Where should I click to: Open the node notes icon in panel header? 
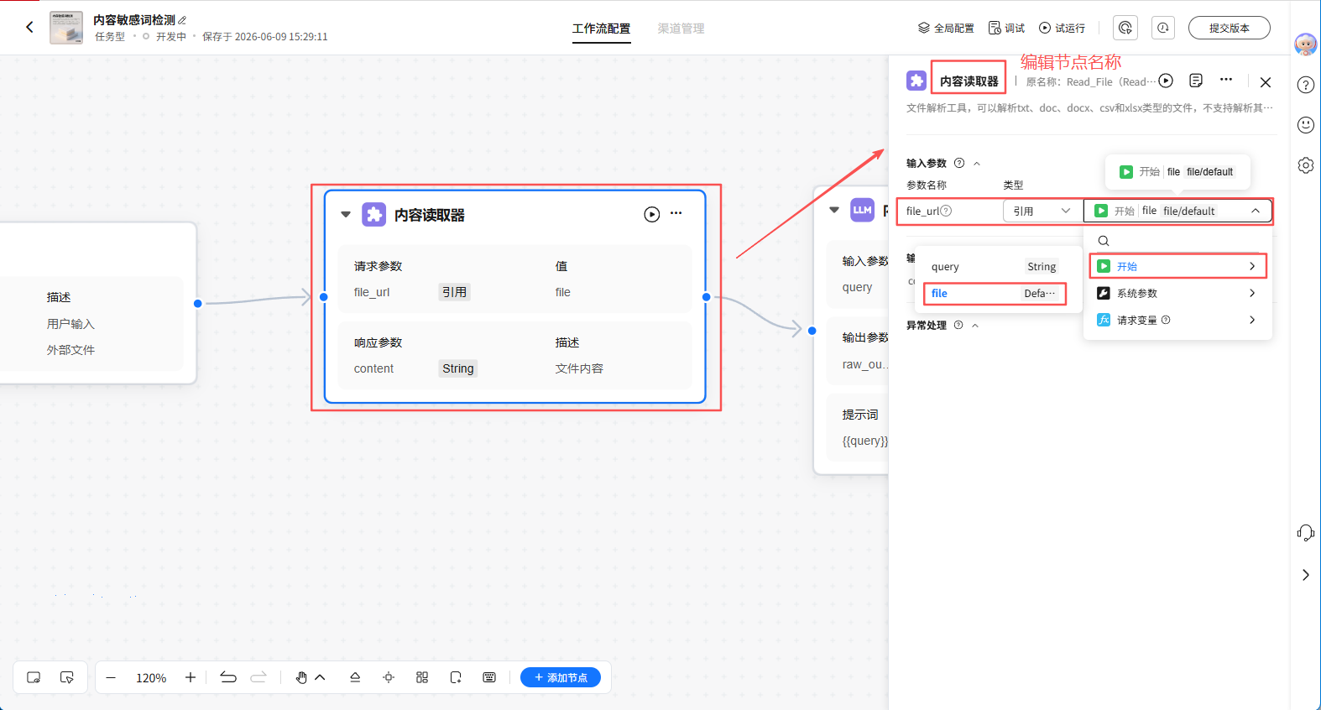(1196, 81)
